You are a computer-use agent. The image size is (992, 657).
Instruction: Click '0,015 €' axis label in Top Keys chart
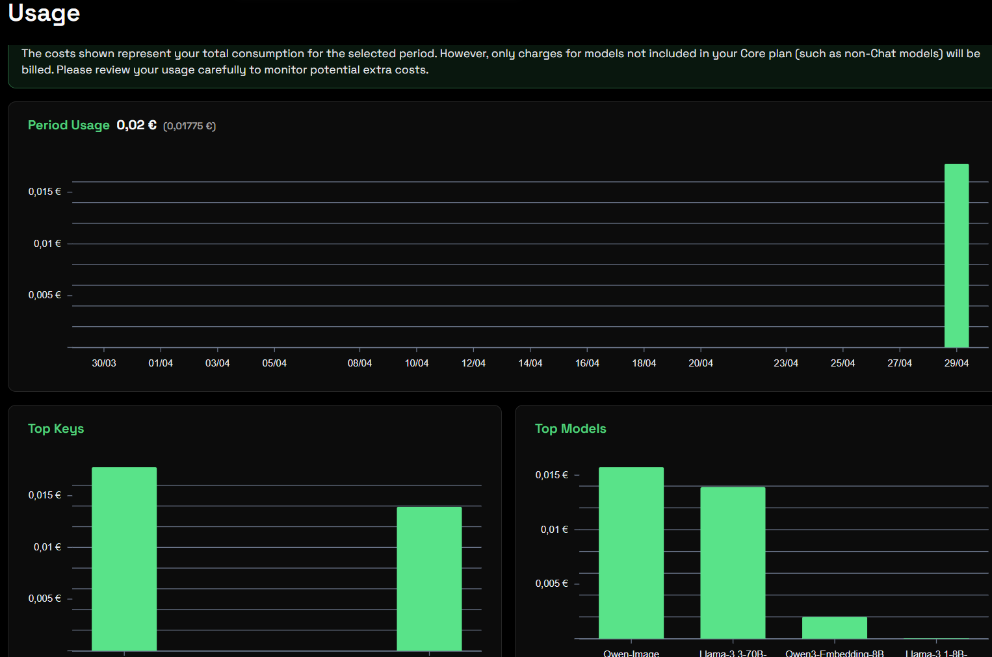pos(45,495)
